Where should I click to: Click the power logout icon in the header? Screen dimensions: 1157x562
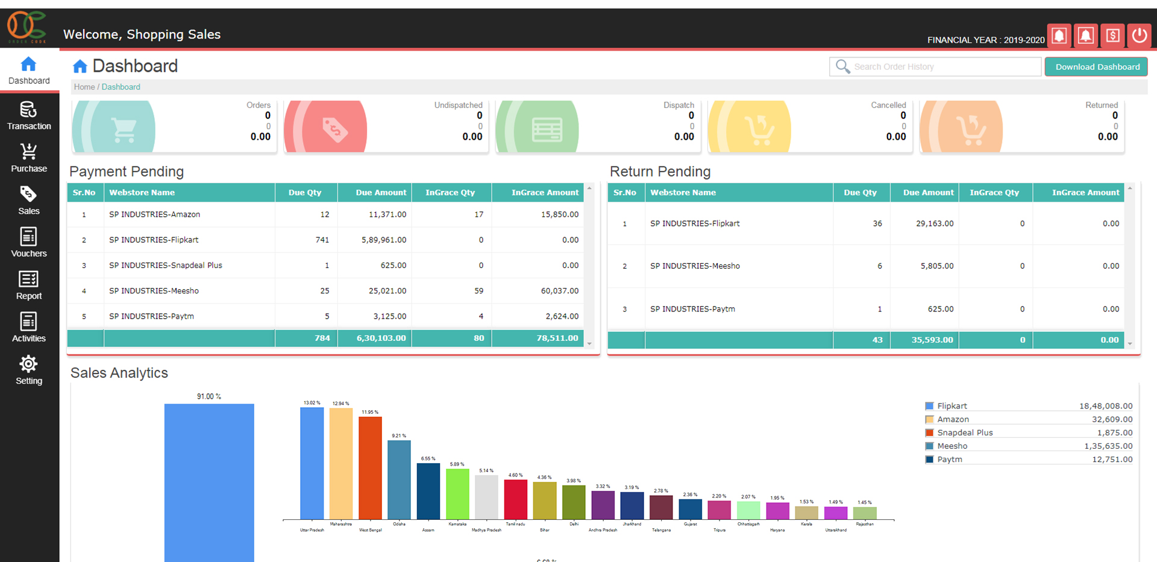tap(1139, 36)
